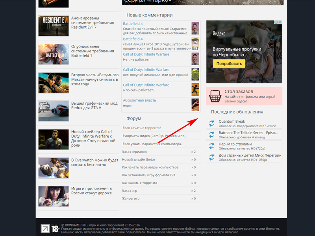Click 'Виртуальные прогулки по Чернобылю' ad text
The image size is (315, 236).
[x=237, y=52]
